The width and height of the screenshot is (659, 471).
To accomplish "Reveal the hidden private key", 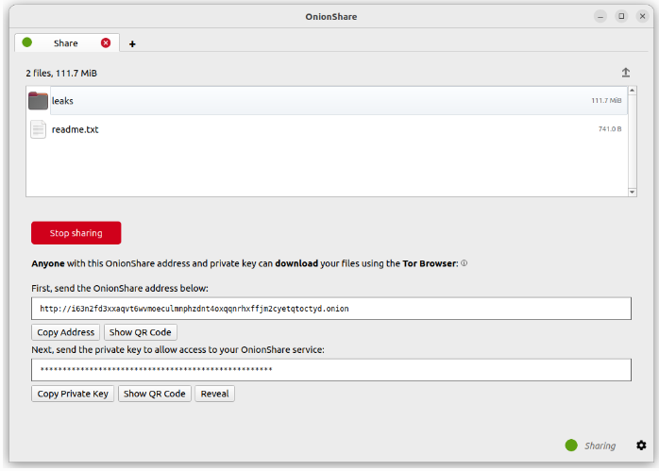I will (x=214, y=394).
